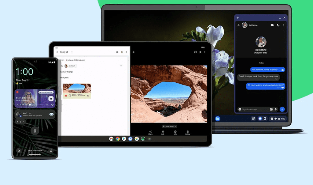Call Katherine from the Messages header
The image size is (313, 185).
[278, 25]
